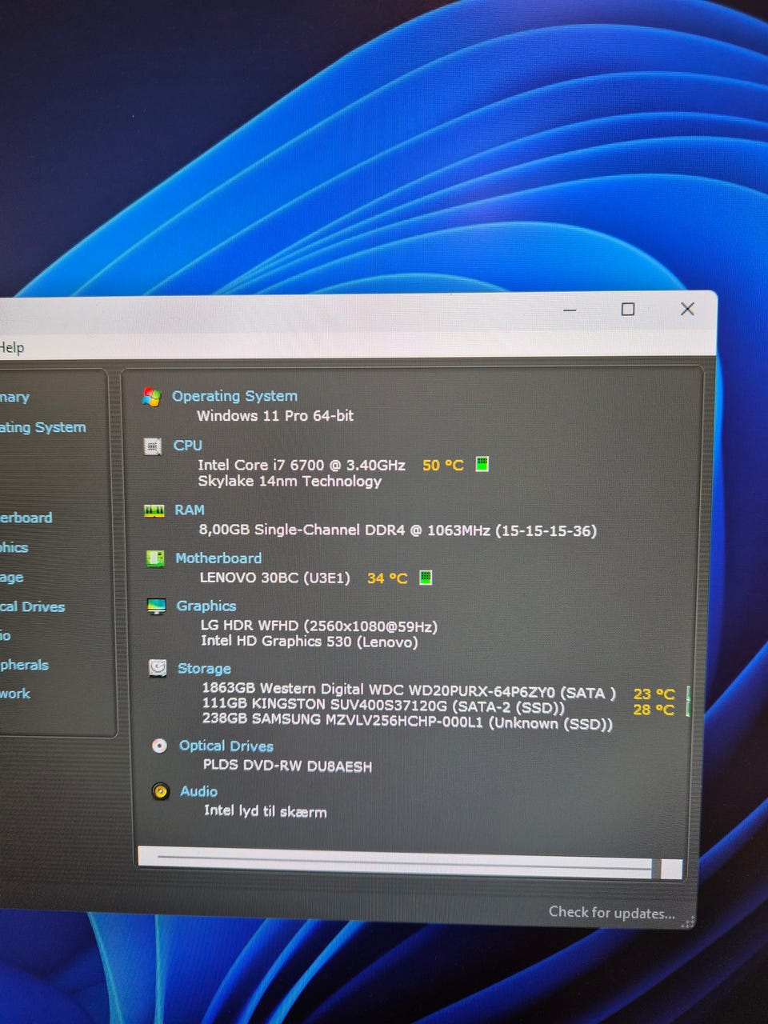Click the 238GB SAMSUNG drive entry
This screenshot has height=1024, width=768.
[407, 721]
